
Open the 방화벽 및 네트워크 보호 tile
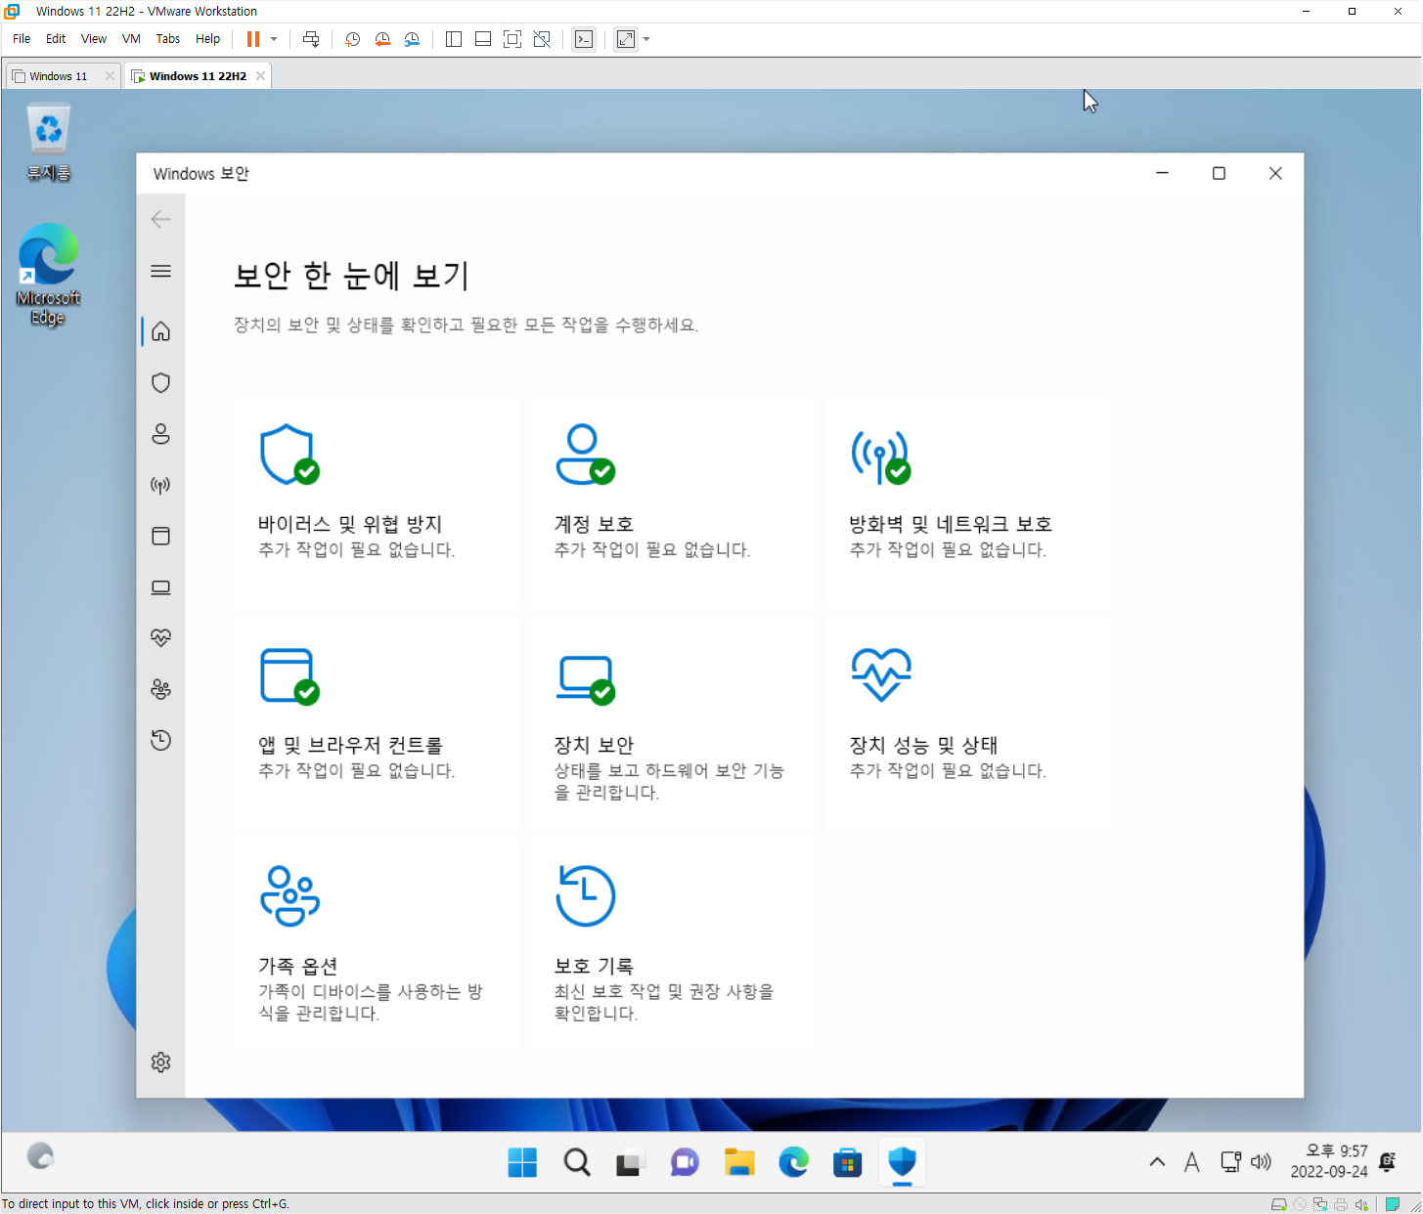969,500
